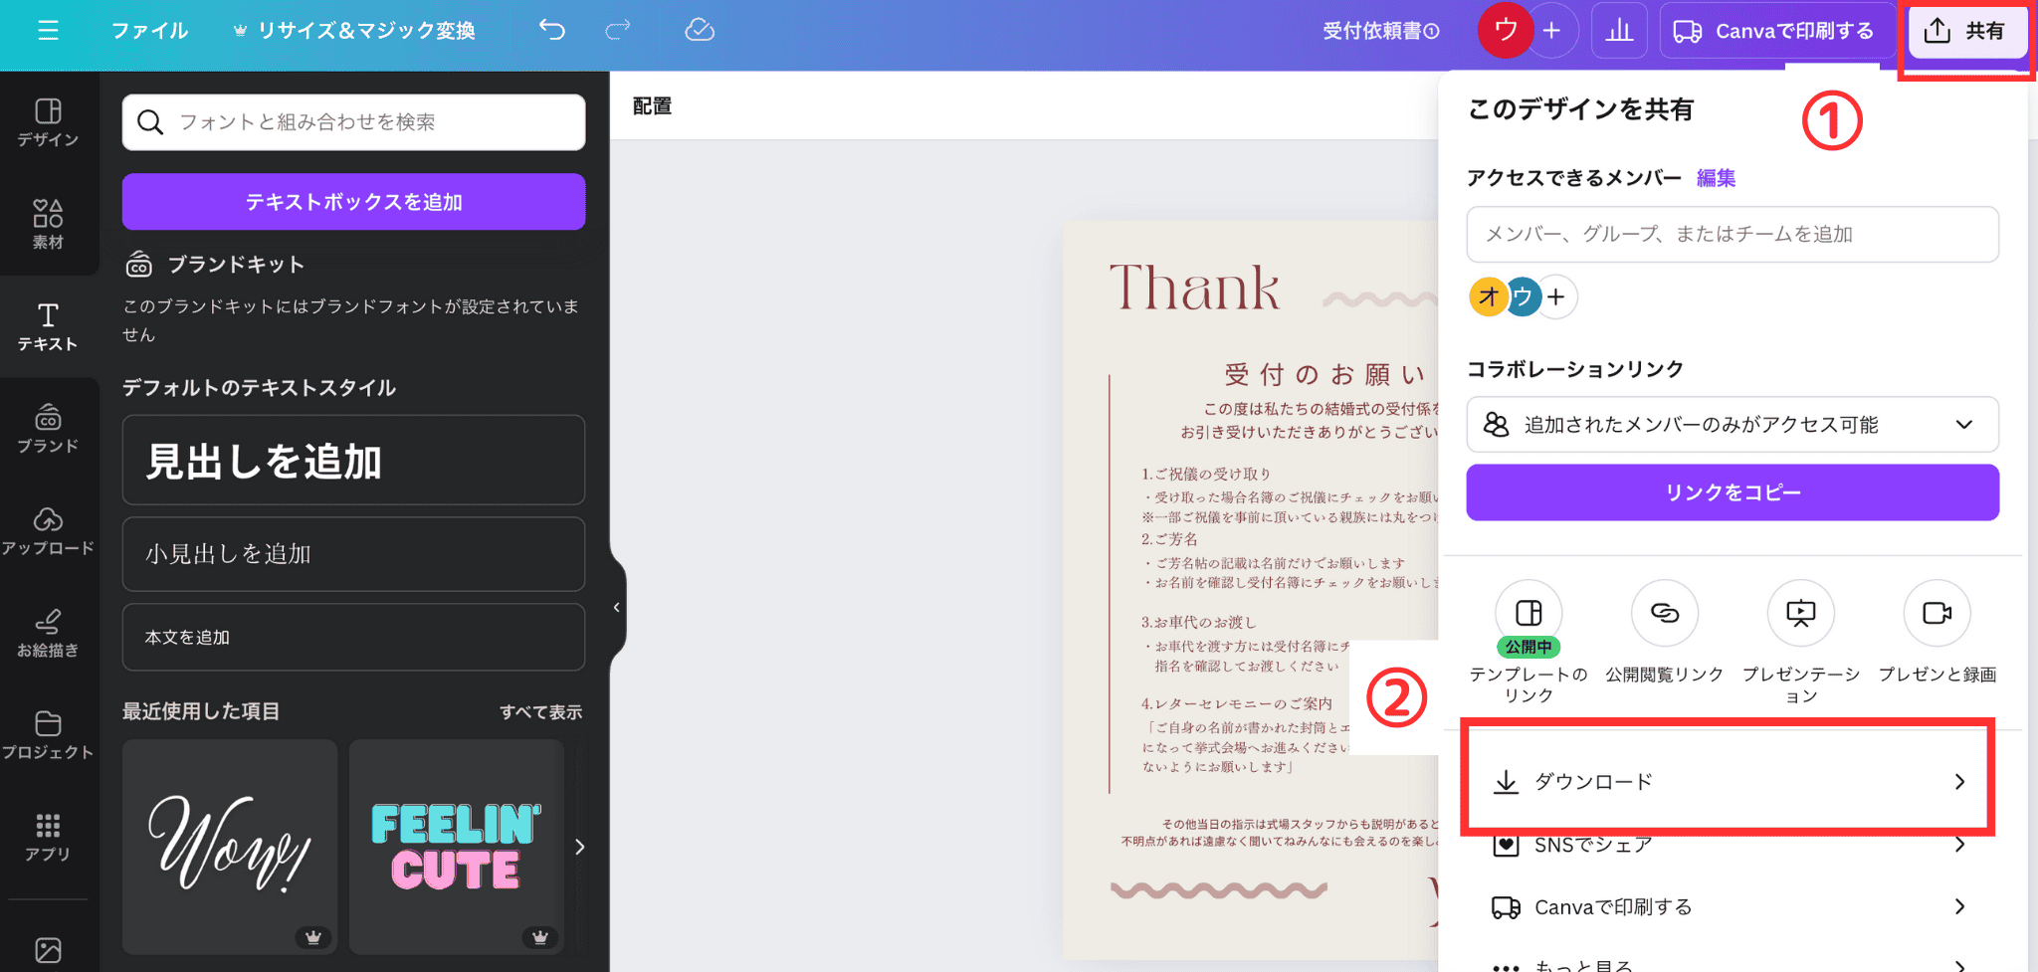Click the リンクをコピー button
2038x972 pixels.
pyautogui.click(x=1732, y=492)
